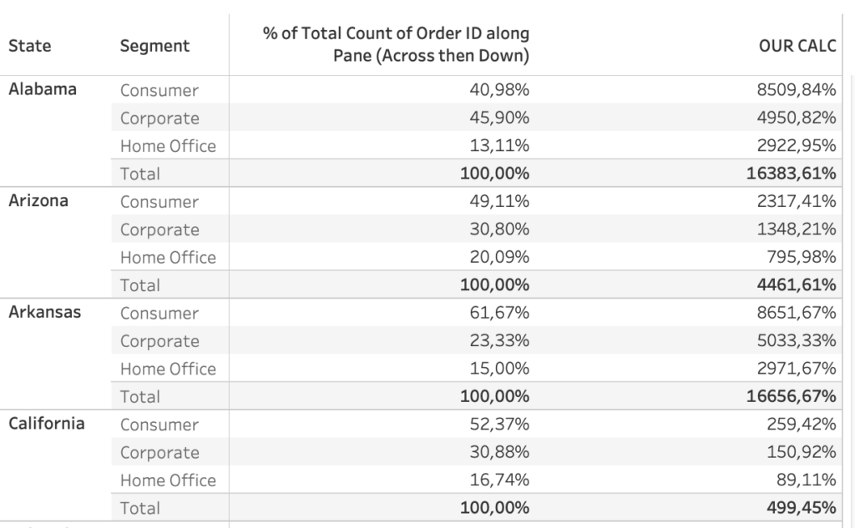Click the California state label
This screenshot has width=855, height=528.
click(x=47, y=424)
